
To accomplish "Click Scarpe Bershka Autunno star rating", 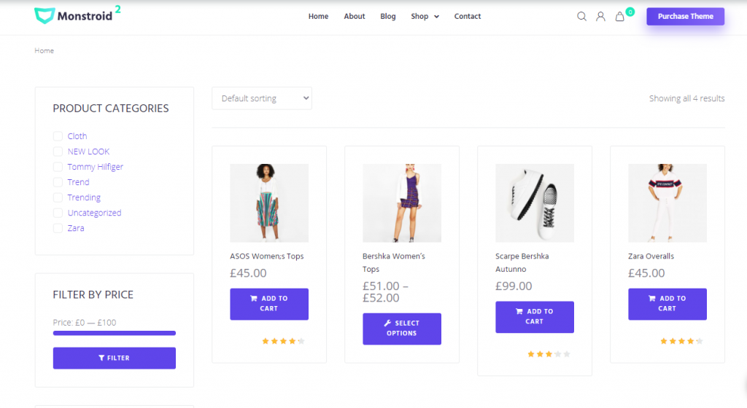I will pos(549,354).
